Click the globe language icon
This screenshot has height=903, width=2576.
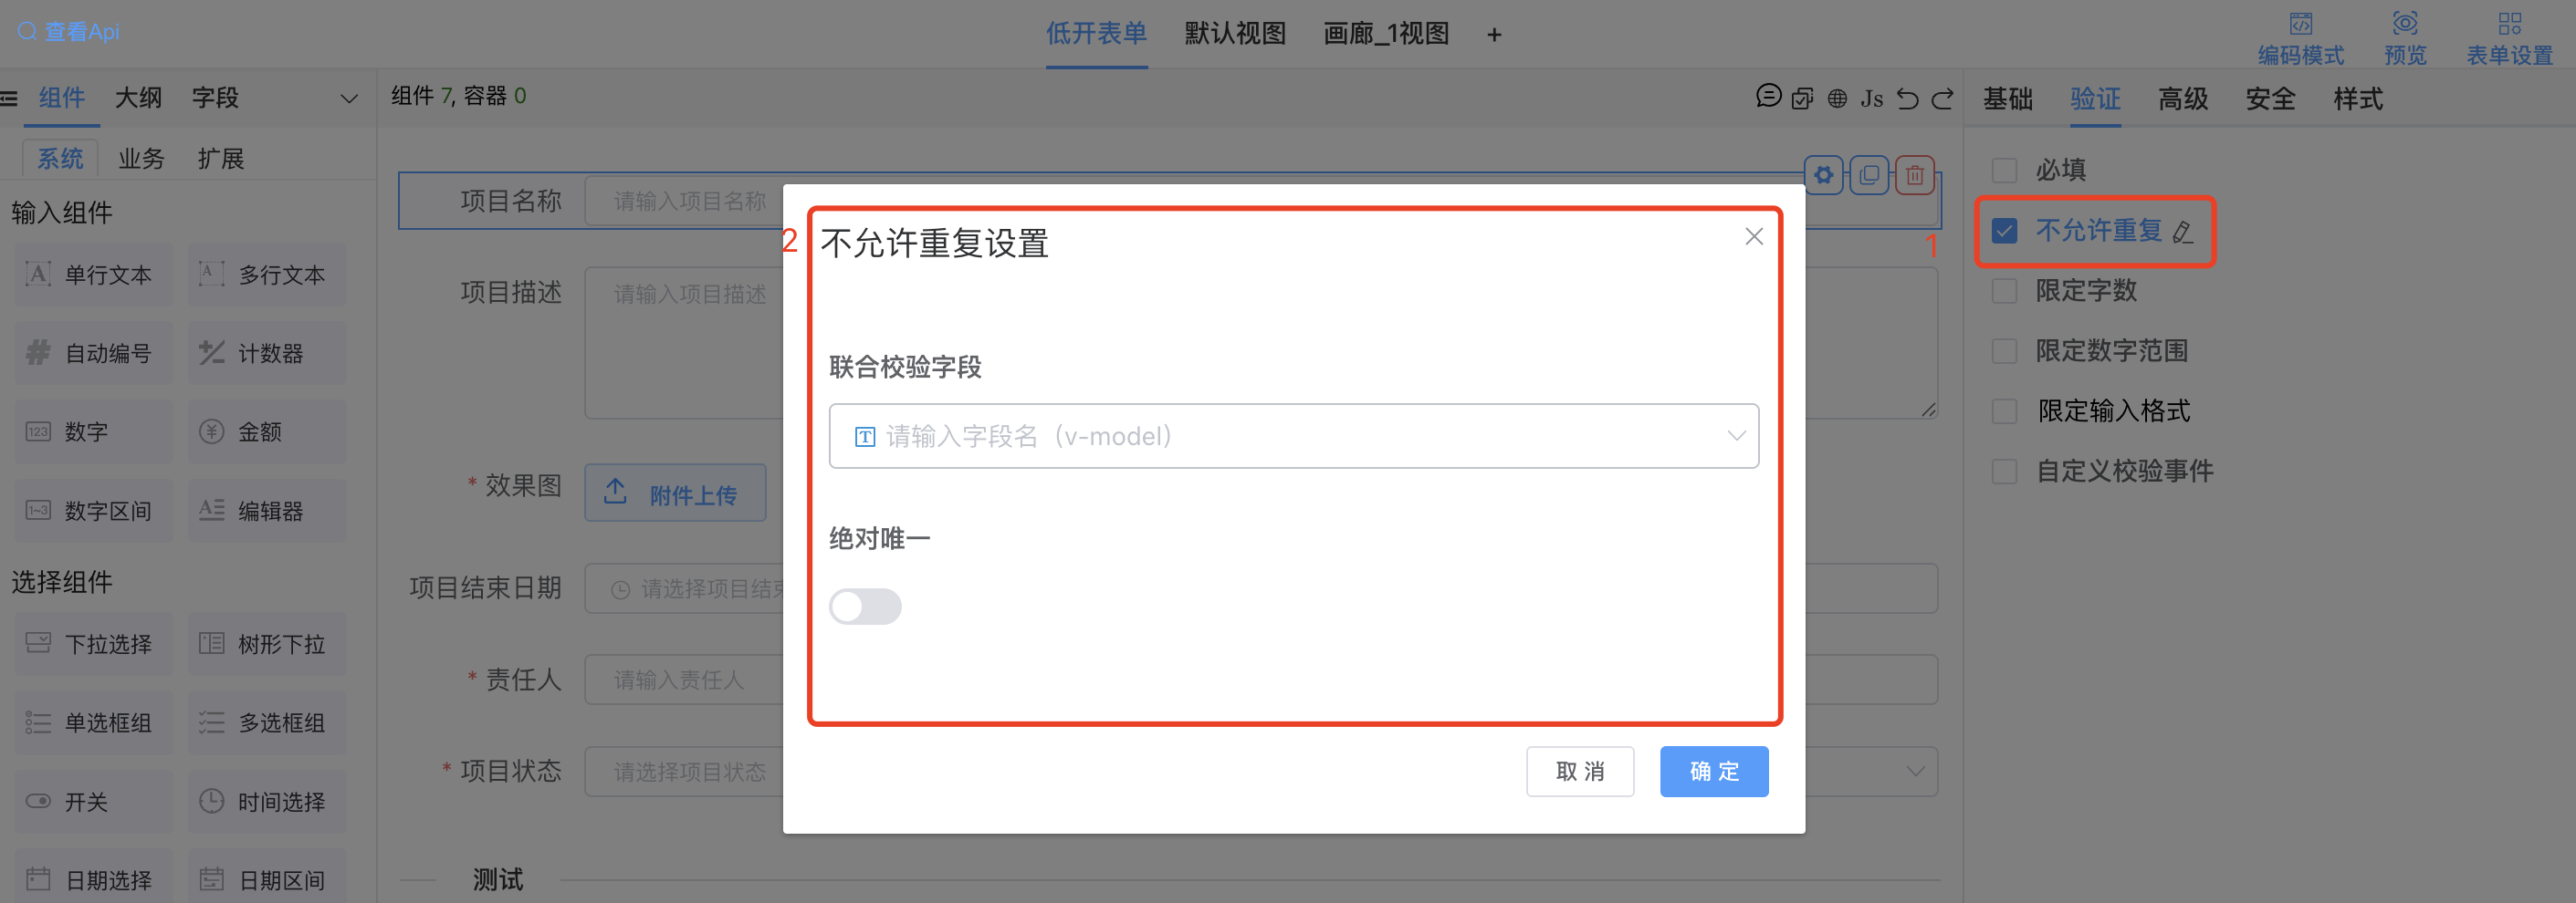(1837, 98)
